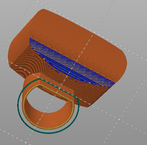
Task: Select the blue support material region
Action: pyautogui.click(x=72, y=63)
